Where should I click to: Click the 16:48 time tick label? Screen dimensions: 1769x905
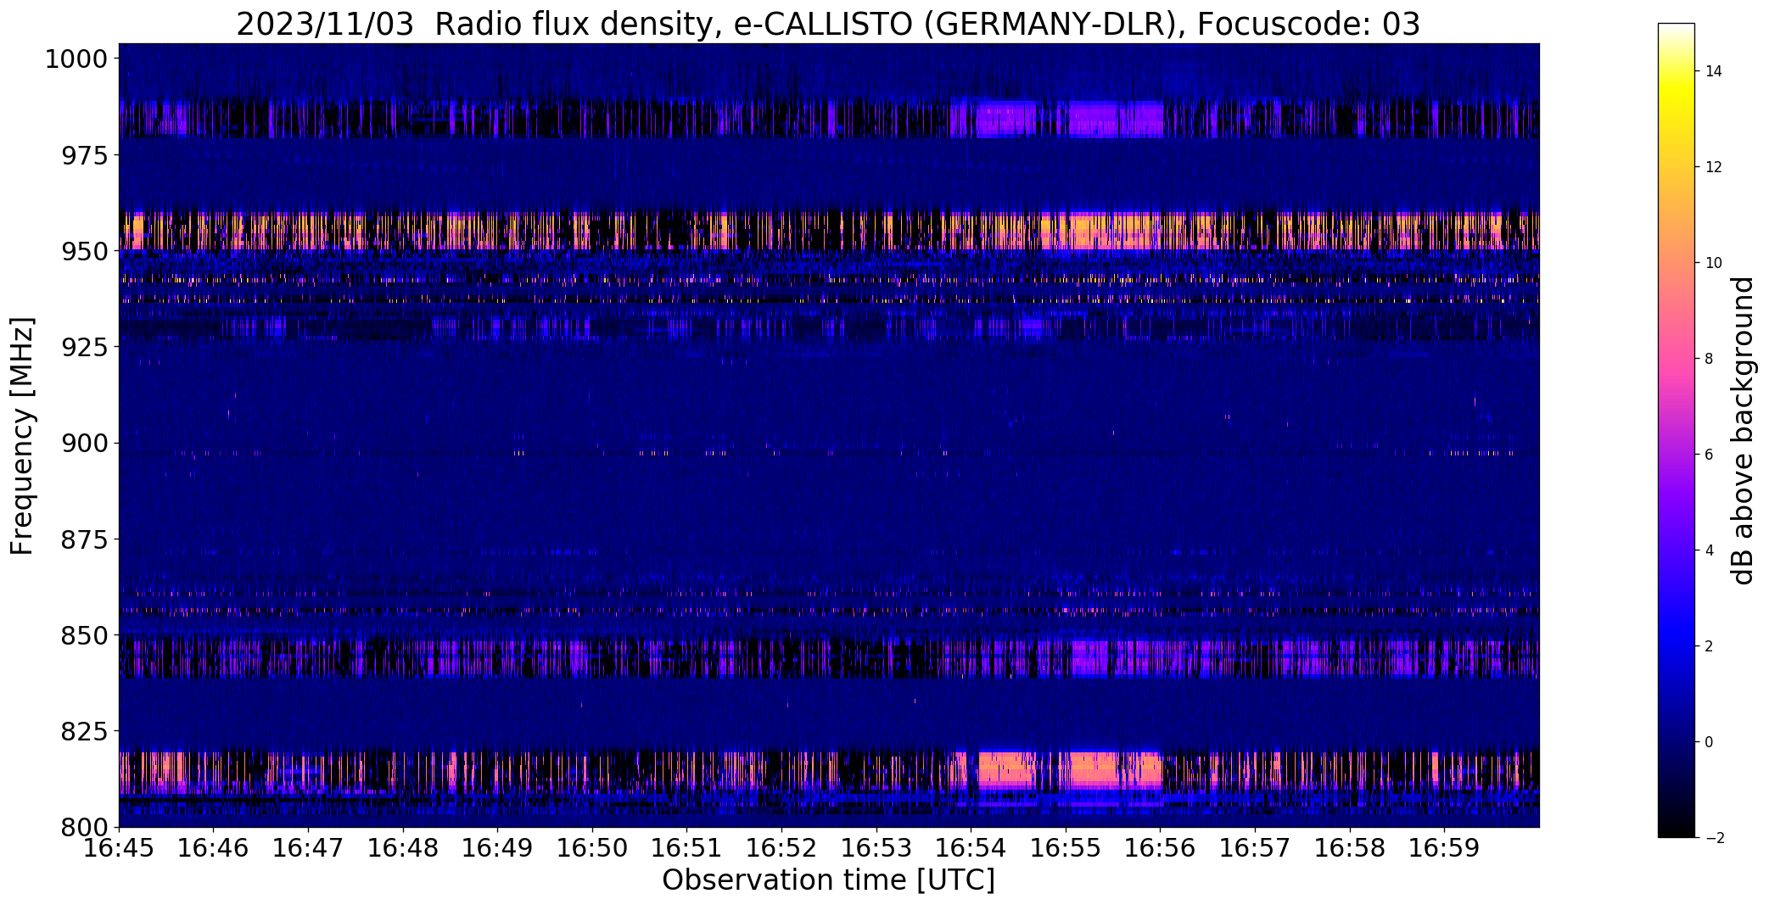403,848
